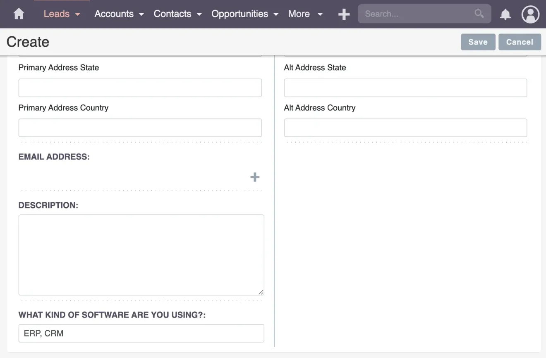546x358 pixels.
Task: Expand the Leads dropdown arrow
Action: [77, 14]
